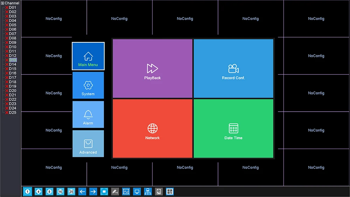Screen dimensions: 350x197
Task: Select the Main Menu home tab
Action: click(x=88, y=56)
